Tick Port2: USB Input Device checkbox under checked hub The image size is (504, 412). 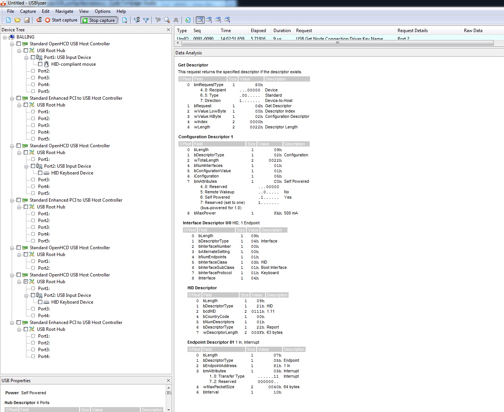[x=33, y=295]
